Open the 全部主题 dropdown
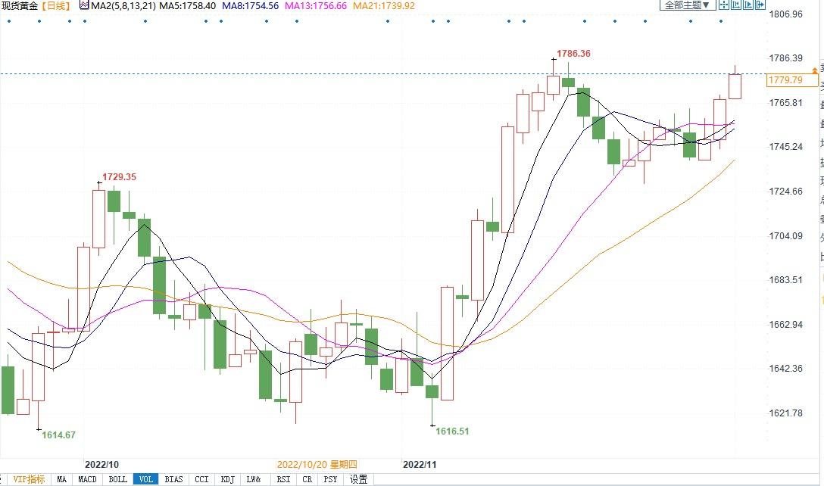 click(688, 5)
